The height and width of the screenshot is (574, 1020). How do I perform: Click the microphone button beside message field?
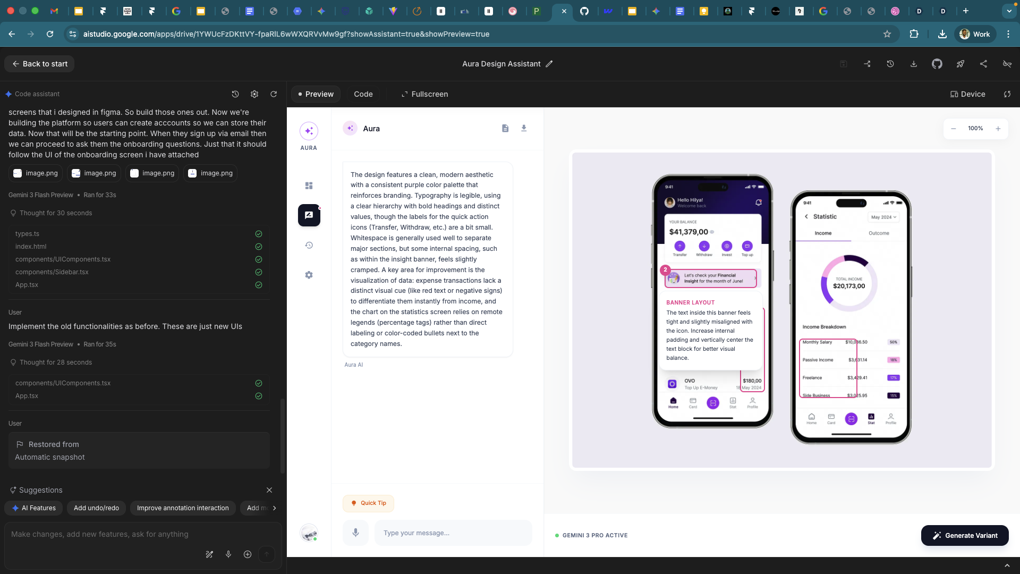pyautogui.click(x=355, y=533)
